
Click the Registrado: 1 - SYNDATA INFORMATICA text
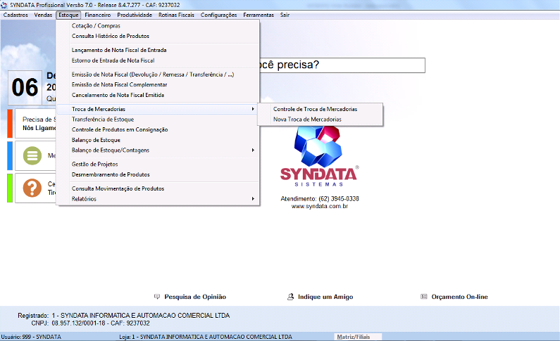pyautogui.click(x=123, y=316)
